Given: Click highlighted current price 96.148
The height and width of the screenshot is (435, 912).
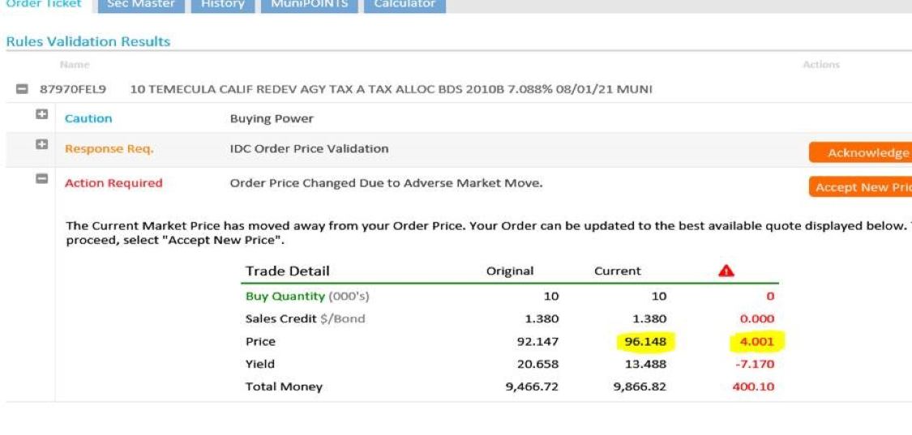Looking at the screenshot, I should (645, 342).
